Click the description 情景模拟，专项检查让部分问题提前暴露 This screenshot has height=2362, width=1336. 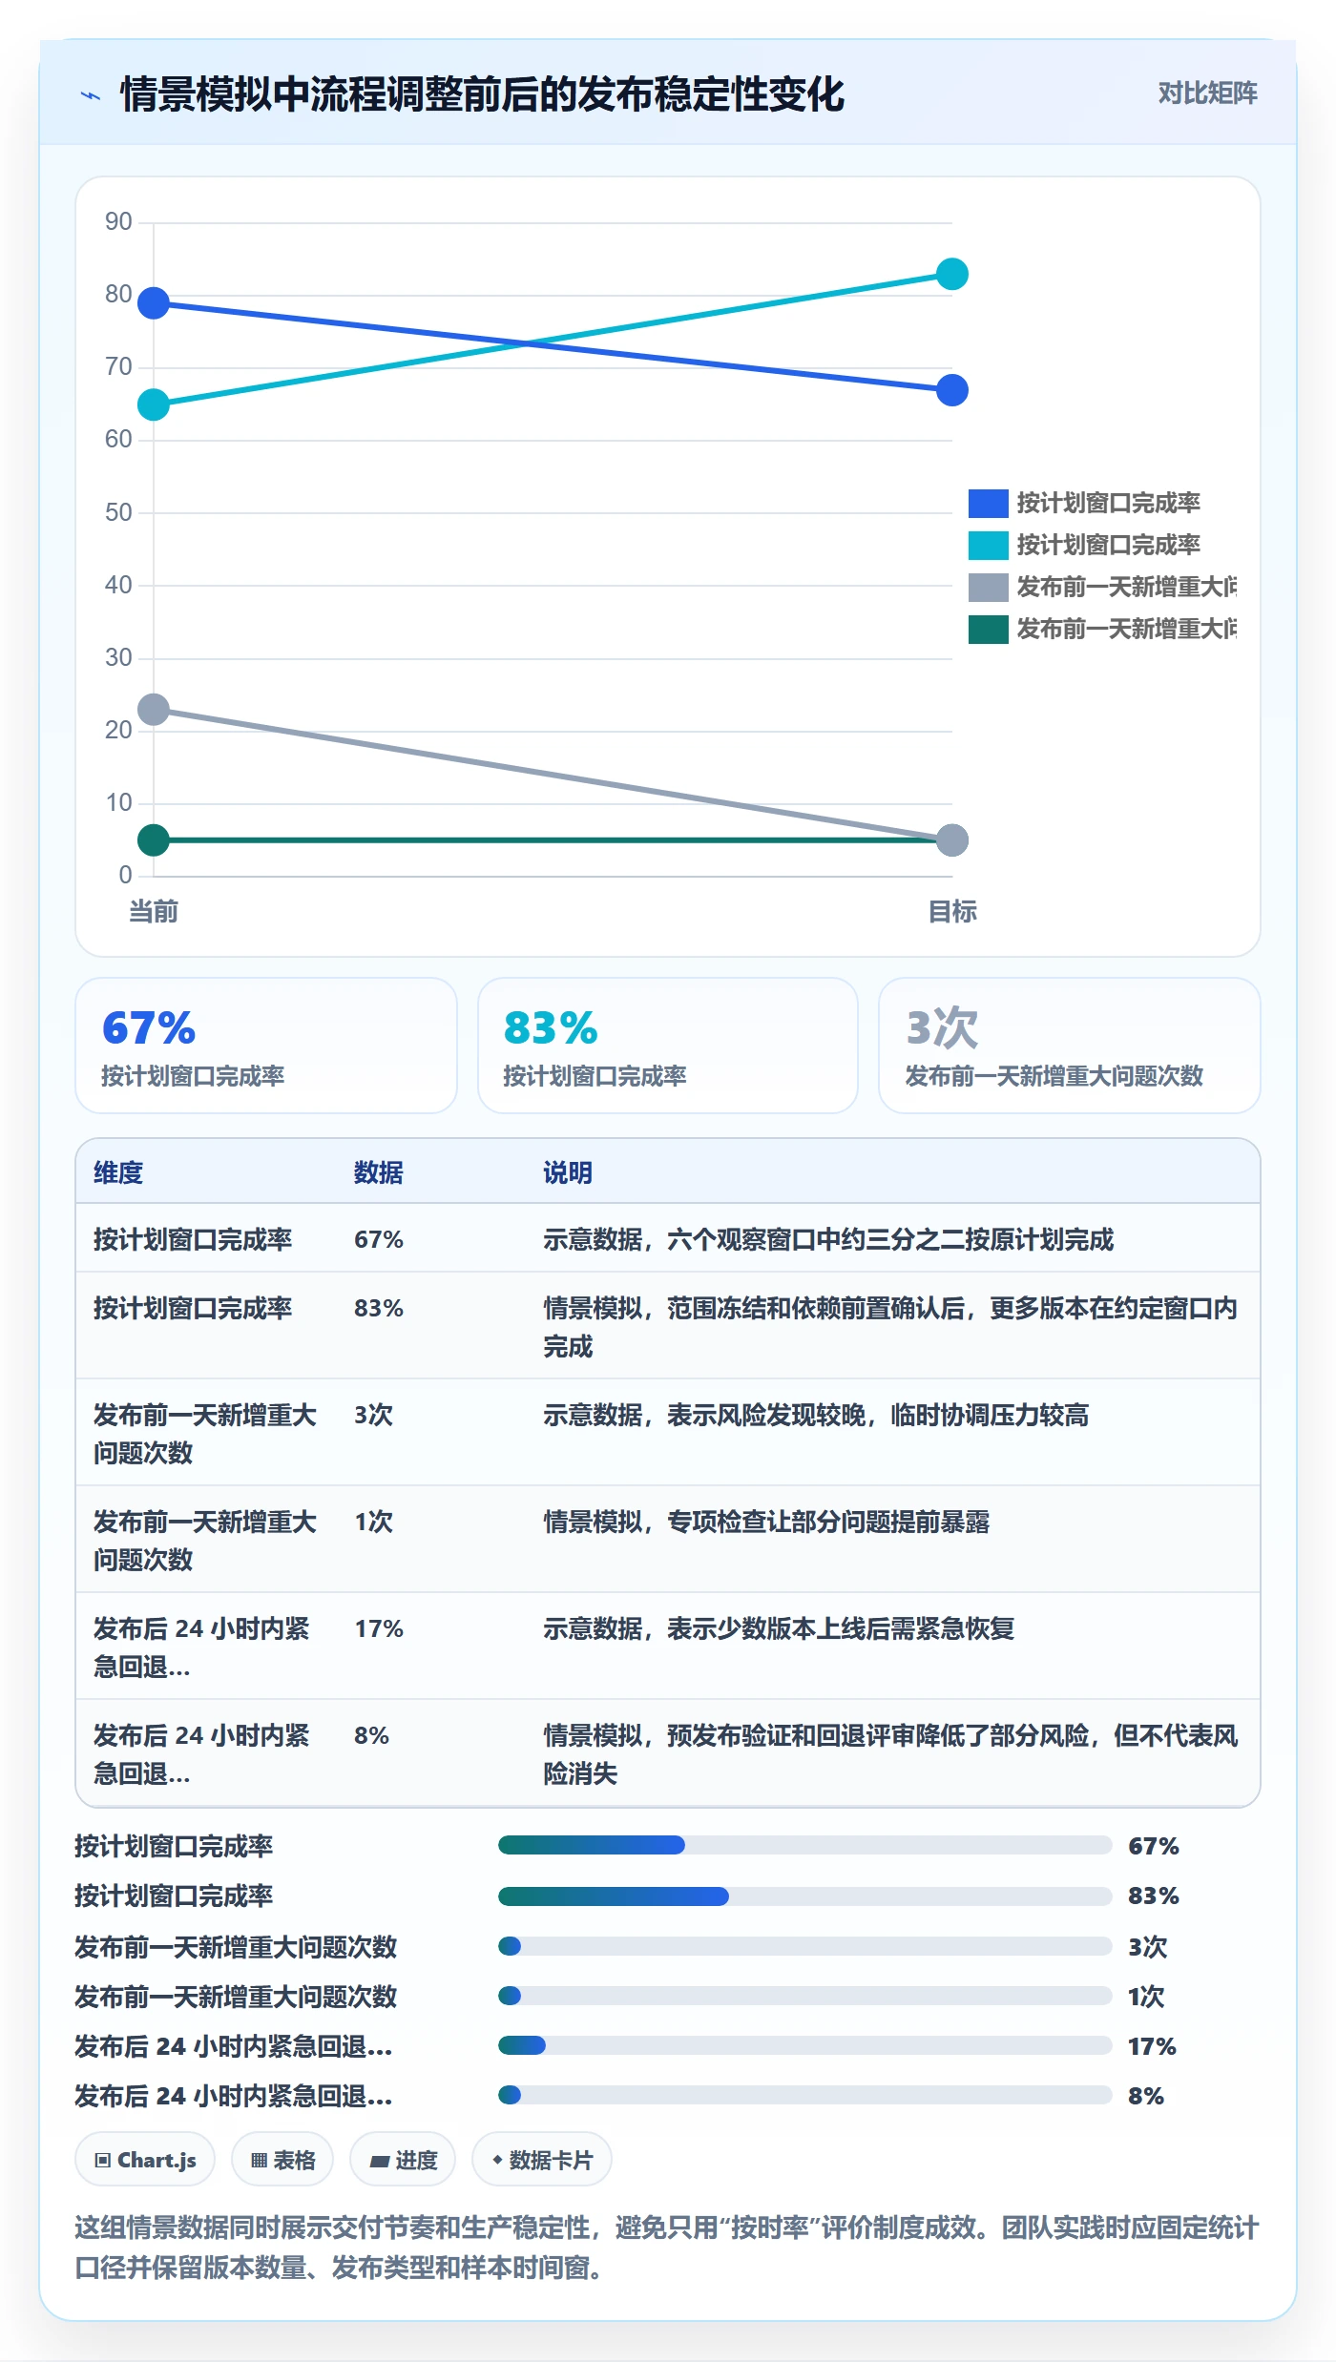[x=766, y=1522]
